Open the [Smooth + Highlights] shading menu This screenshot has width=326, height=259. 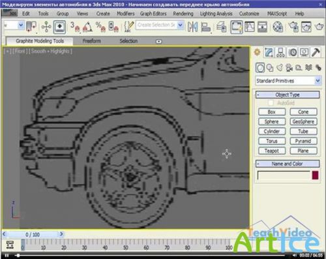click(50, 52)
